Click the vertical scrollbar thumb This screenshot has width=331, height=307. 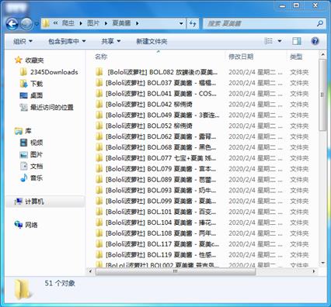[x=322, y=95]
